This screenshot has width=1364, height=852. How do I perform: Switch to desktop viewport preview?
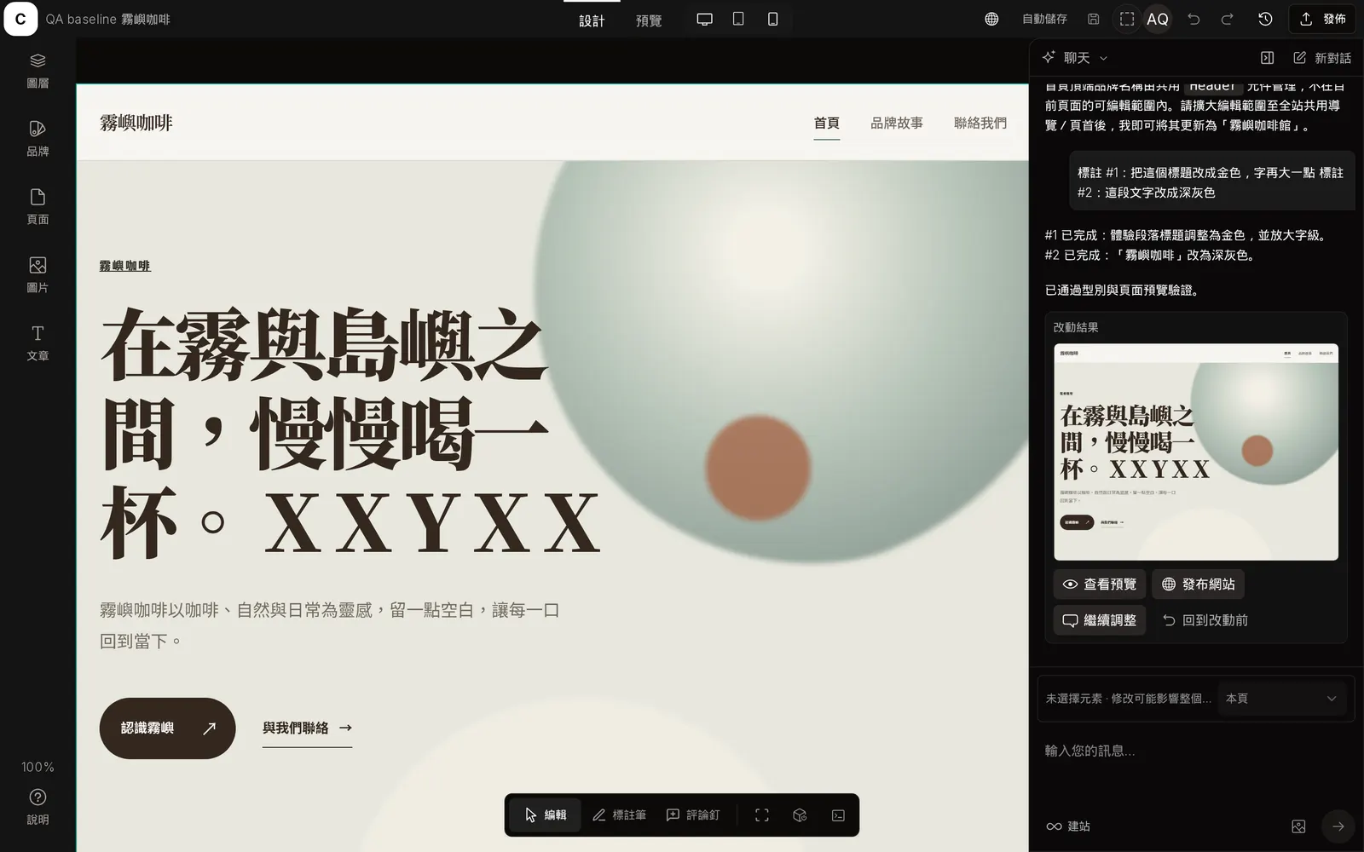(704, 19)
